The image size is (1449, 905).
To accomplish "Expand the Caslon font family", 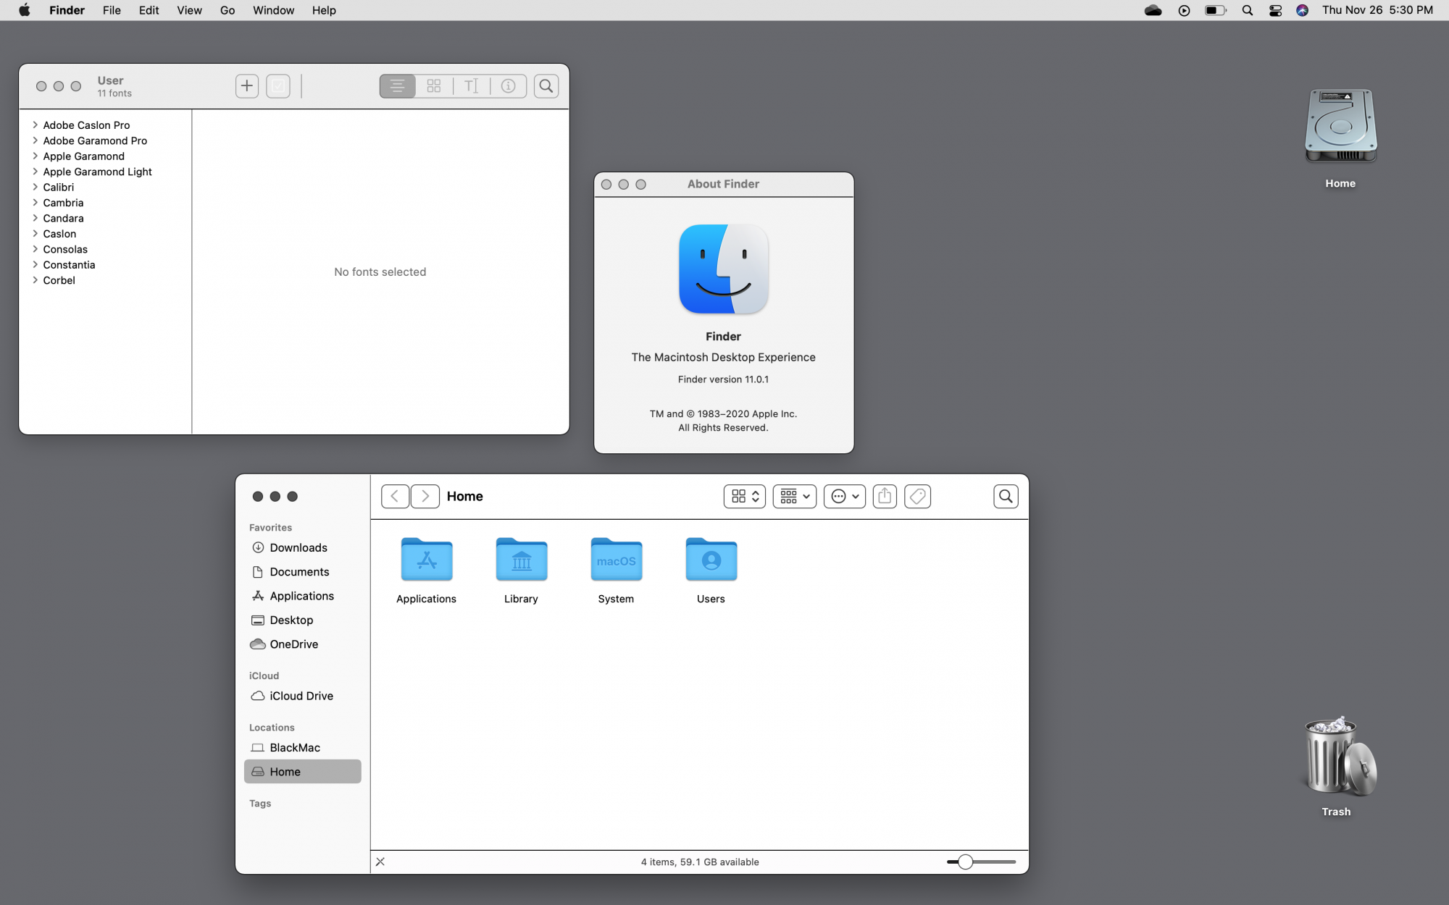I will [35, 233].
